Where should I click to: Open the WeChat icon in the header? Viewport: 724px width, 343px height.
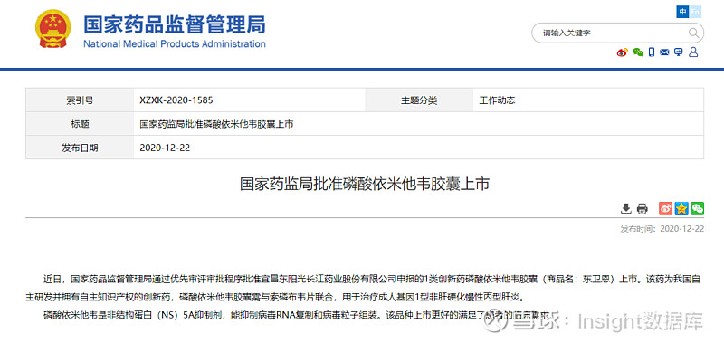638,52
